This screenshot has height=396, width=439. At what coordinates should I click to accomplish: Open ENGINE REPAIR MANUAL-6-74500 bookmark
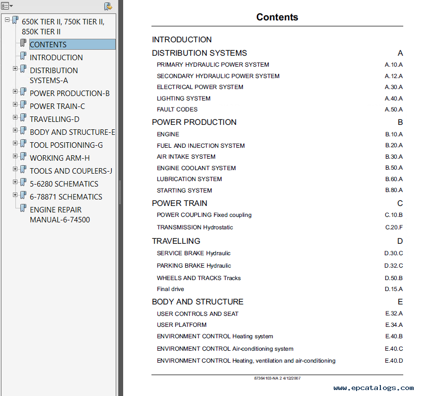coord(60,214)
